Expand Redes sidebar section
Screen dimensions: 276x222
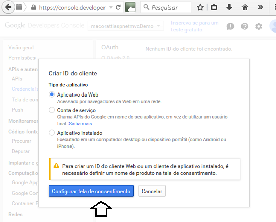point(15,215)
